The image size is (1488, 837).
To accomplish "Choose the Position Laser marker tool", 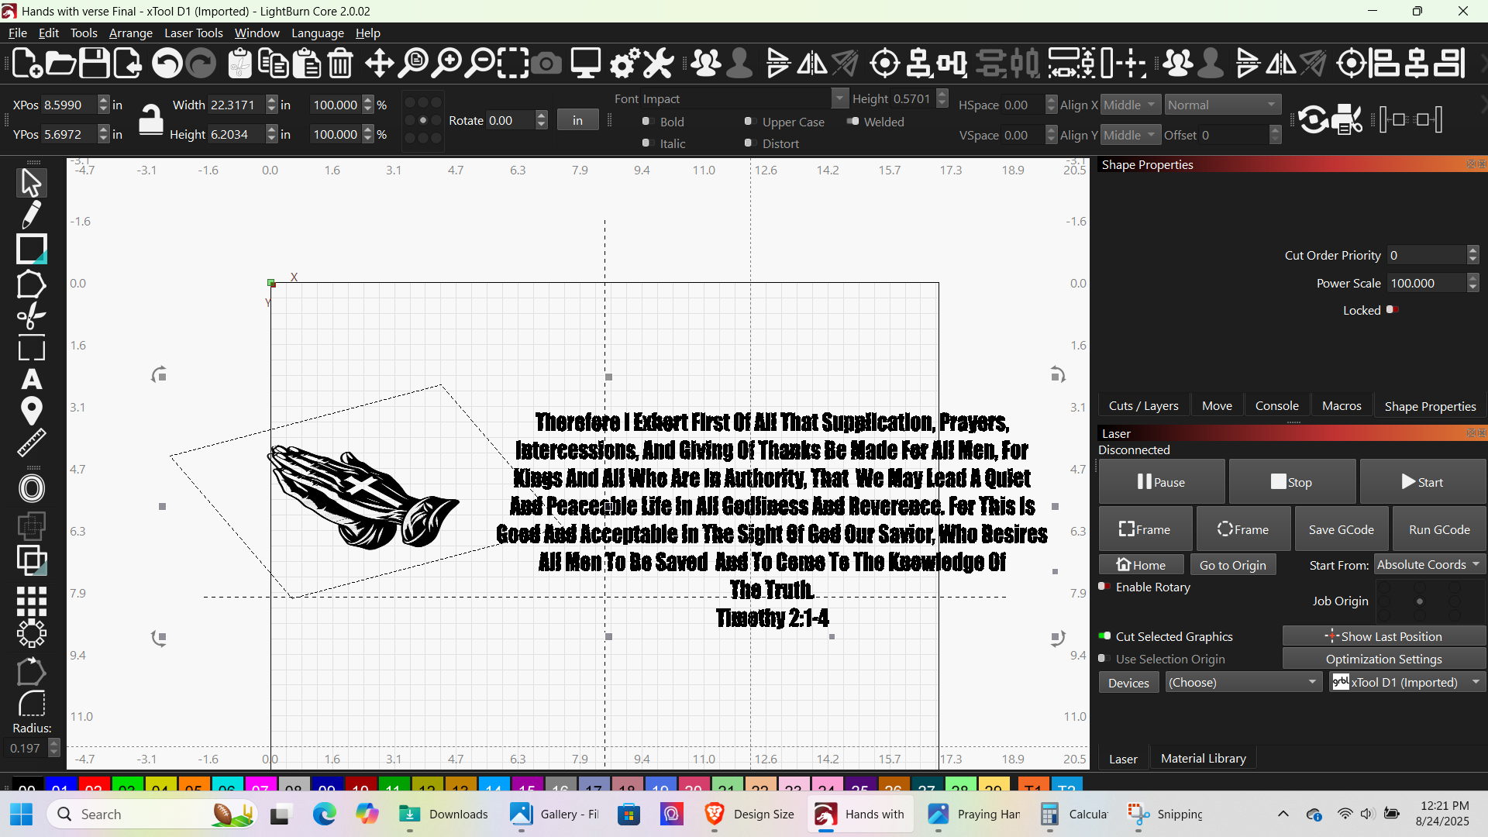I will pyautogui.click(x=31, y=411).
